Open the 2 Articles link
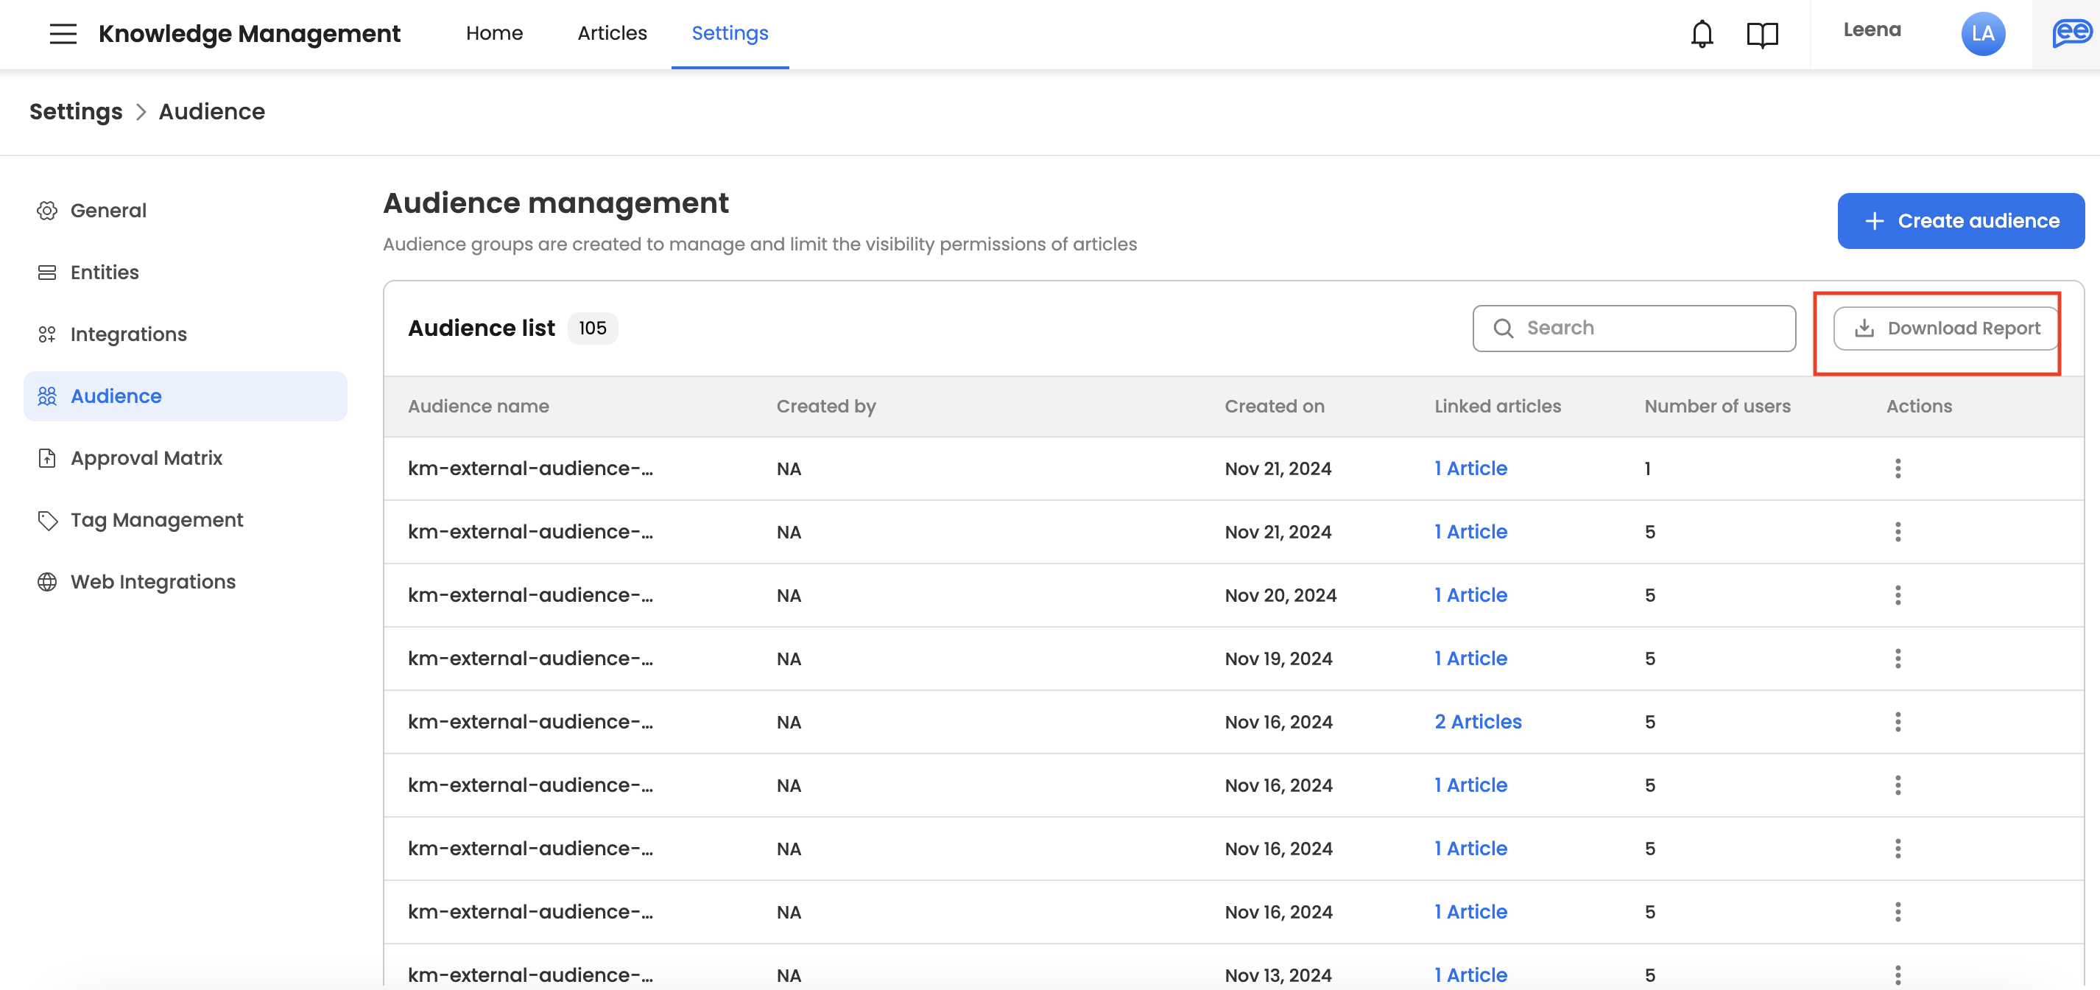Screen dimensions: 2100x990 pos(1477,722)
